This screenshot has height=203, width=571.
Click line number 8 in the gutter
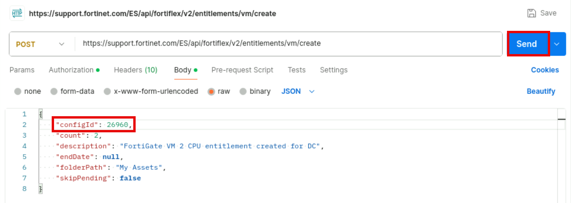point(24,189)
